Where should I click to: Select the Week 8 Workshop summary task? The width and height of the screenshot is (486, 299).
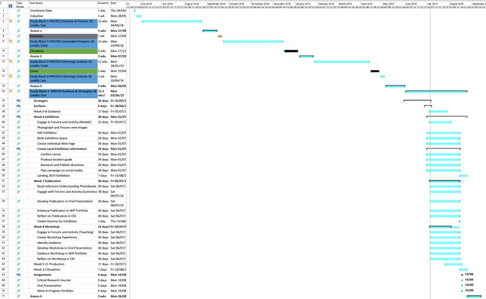point(46,227)
